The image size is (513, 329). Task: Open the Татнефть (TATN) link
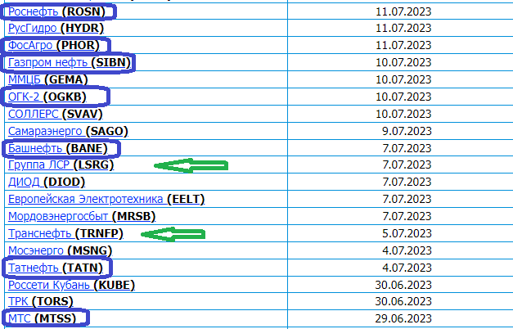pyautogui.click(x=56, y=268)
